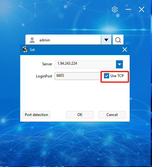This screenshot has width=152, height=167.
Task: Close the main login window
Action: (x=141, y=9)
